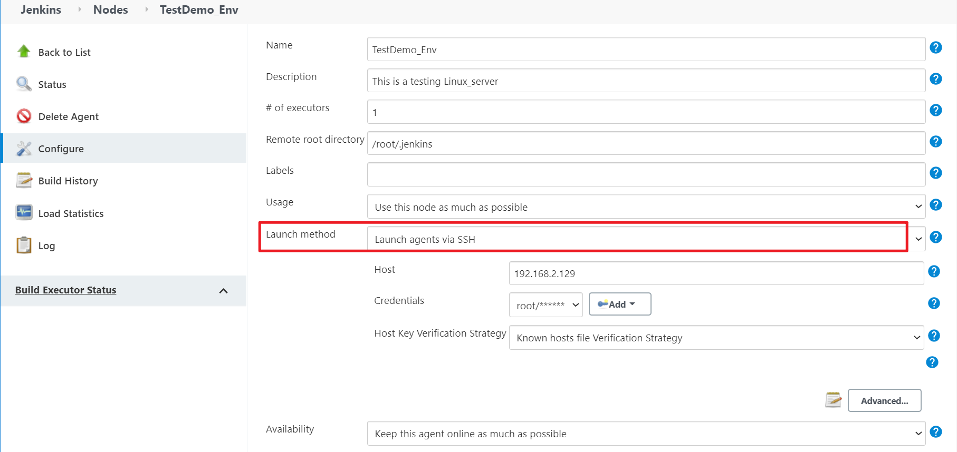This screenshot has height=452, width=957.
Task: Click the Add credentials button
Action: [619, 304]
